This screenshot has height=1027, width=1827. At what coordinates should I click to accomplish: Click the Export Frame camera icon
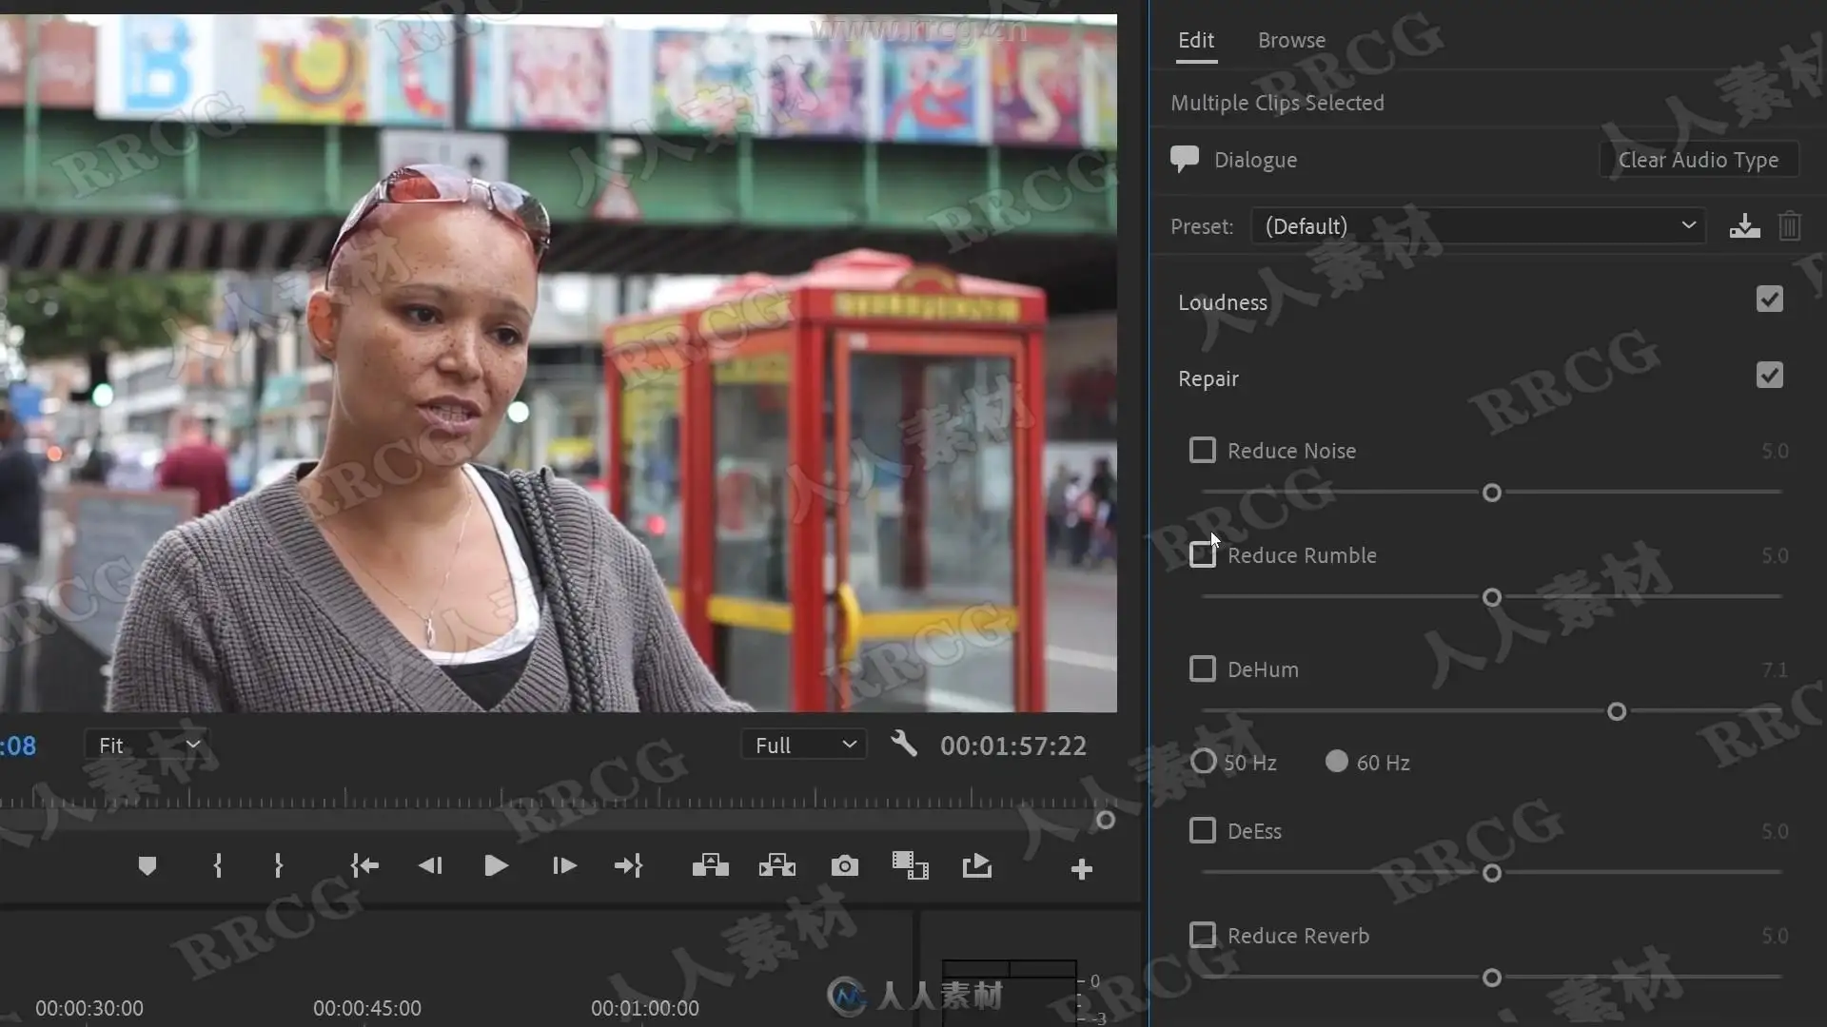pos(844,866)
